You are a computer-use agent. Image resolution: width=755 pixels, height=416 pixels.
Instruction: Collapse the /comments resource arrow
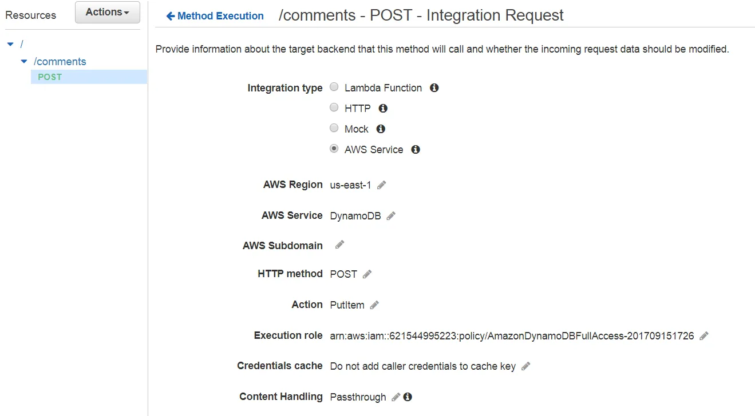(x=24, y=62)
